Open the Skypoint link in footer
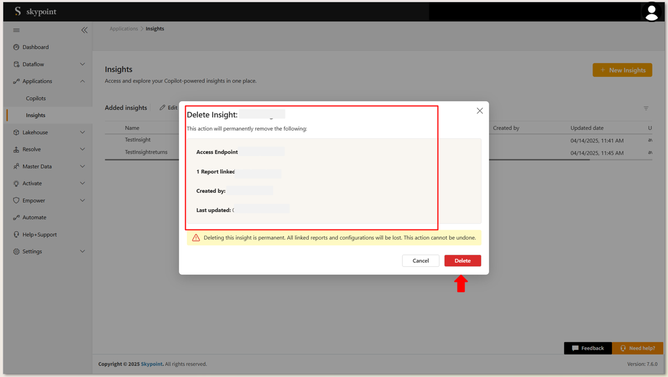The height and width of the screenshot is (377, 668). (152, 364)
